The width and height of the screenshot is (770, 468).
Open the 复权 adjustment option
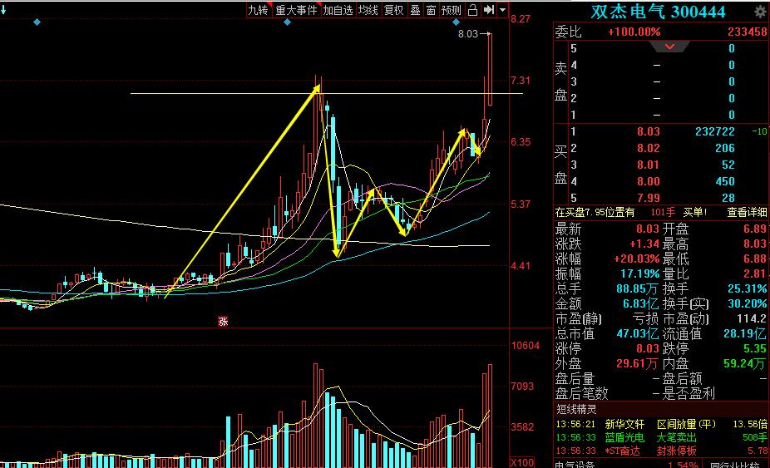(x=393, y=10)
